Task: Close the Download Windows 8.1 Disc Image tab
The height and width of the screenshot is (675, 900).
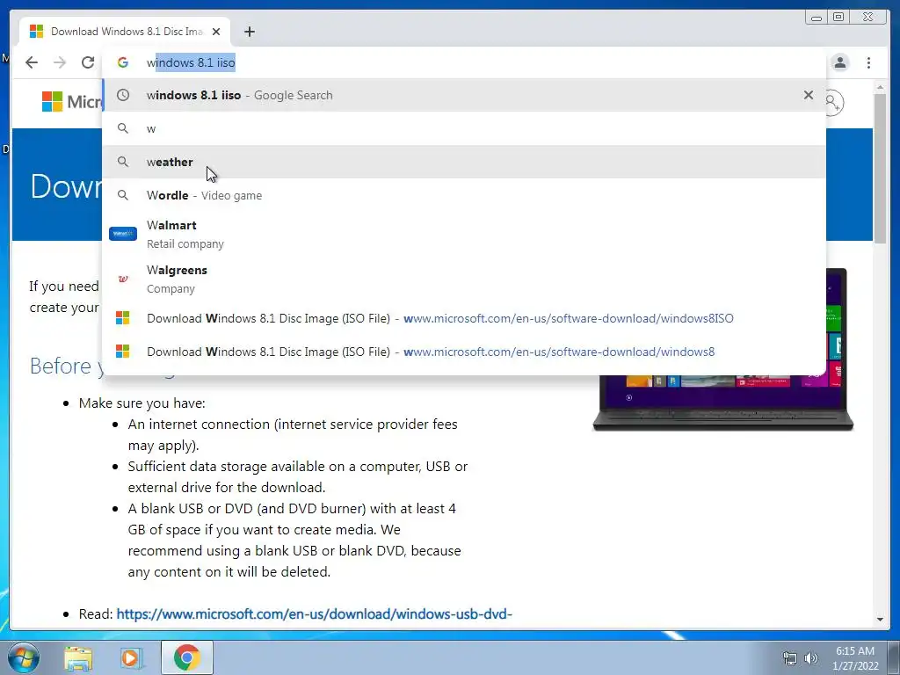Action: coord(216,32)
